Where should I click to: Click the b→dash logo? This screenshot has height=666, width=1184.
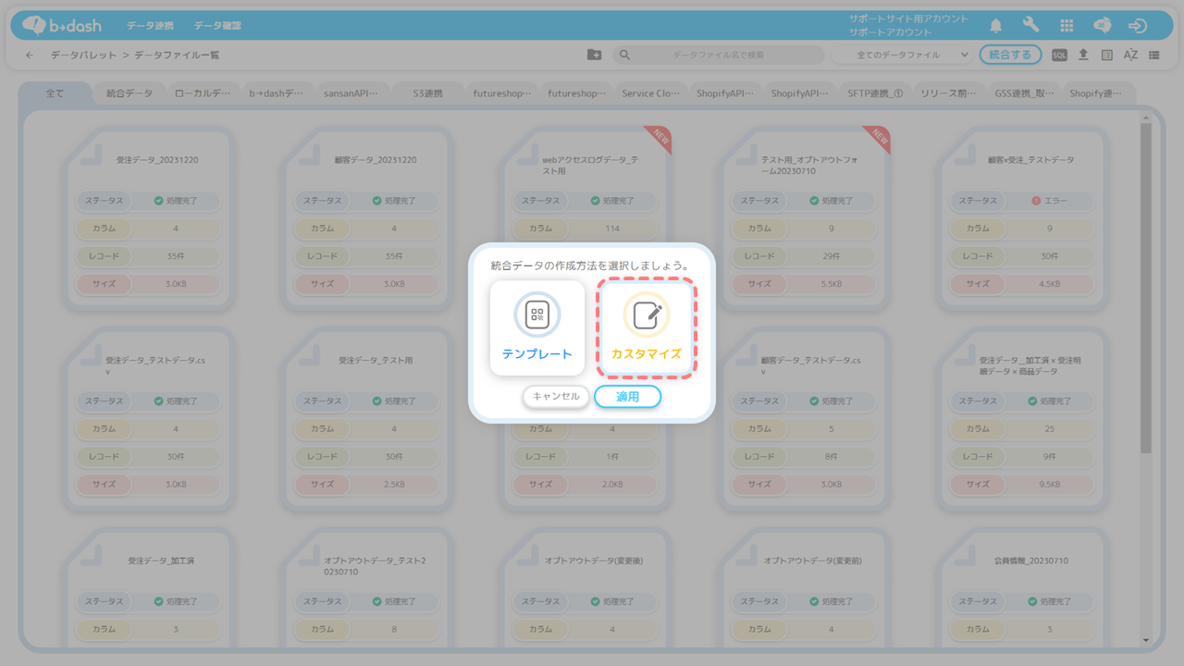click(x=62, y=26)
